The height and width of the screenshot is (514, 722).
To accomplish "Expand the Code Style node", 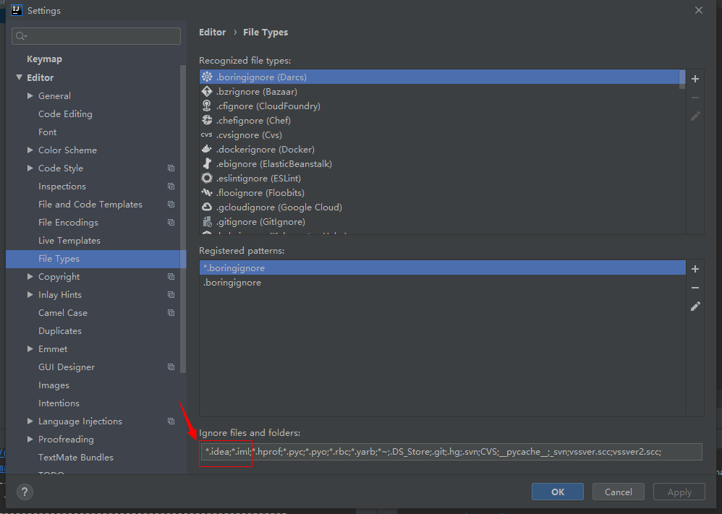I will point(30,168).
